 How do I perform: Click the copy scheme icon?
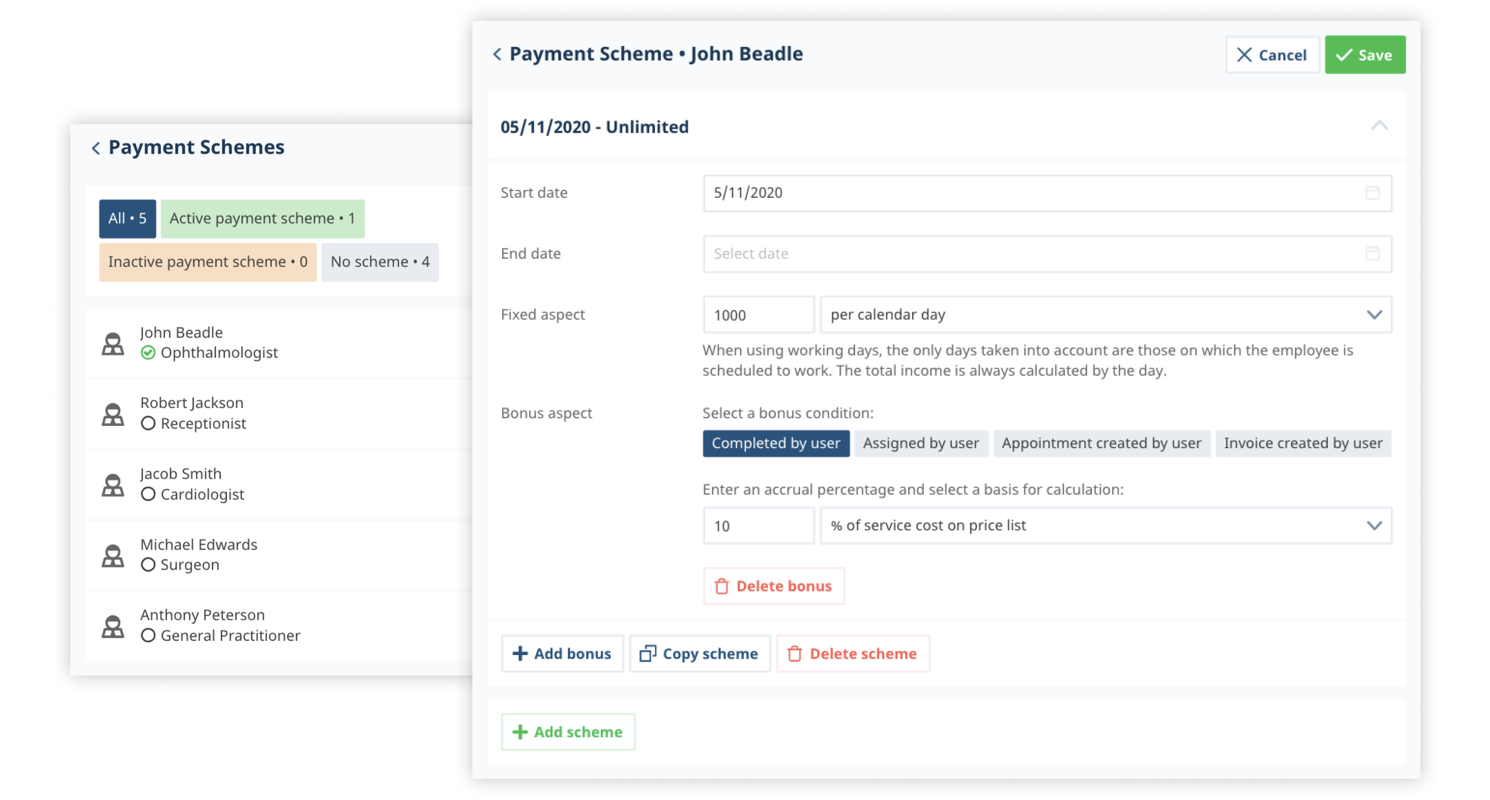click(648, 653)
